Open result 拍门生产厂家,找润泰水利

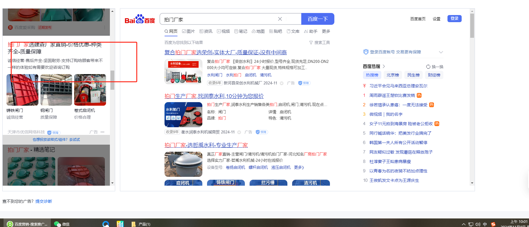click(x=214, y=96)
